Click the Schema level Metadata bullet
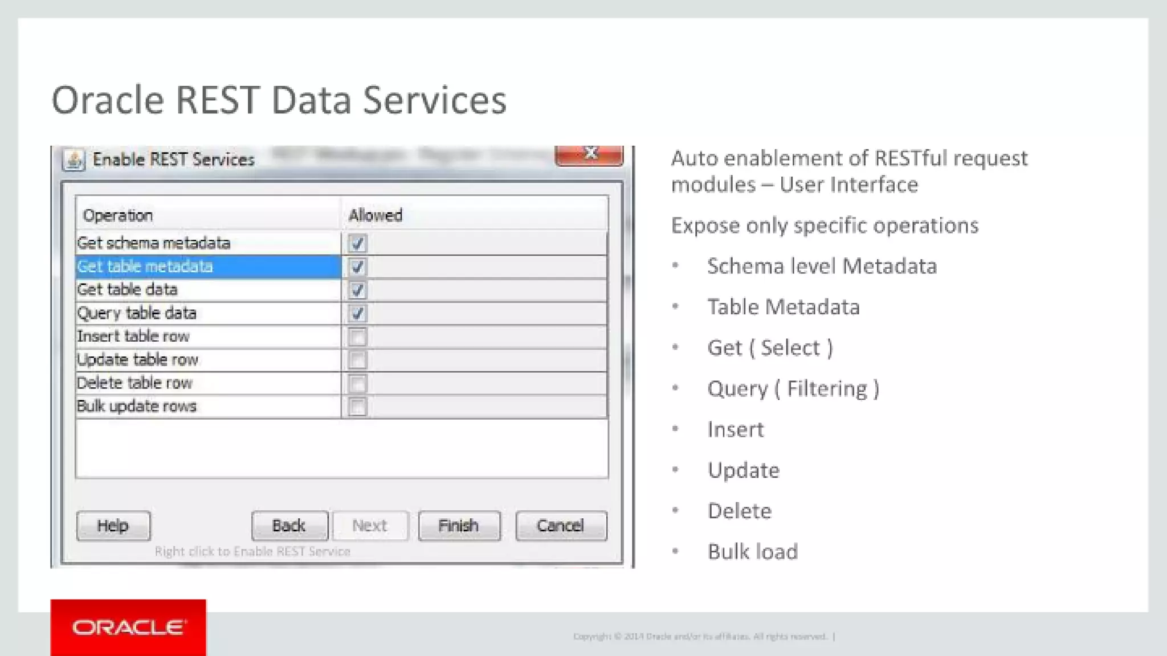Image resolution: width=1167 pixels, height=656 pixels. pos(822,266)
